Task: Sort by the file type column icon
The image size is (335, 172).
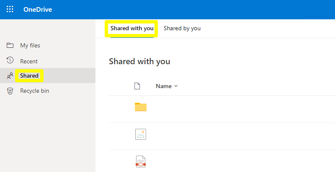Action: [137, 86]
